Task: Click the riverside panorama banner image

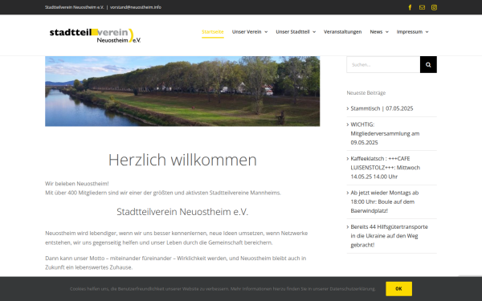Action: (182, 92)
